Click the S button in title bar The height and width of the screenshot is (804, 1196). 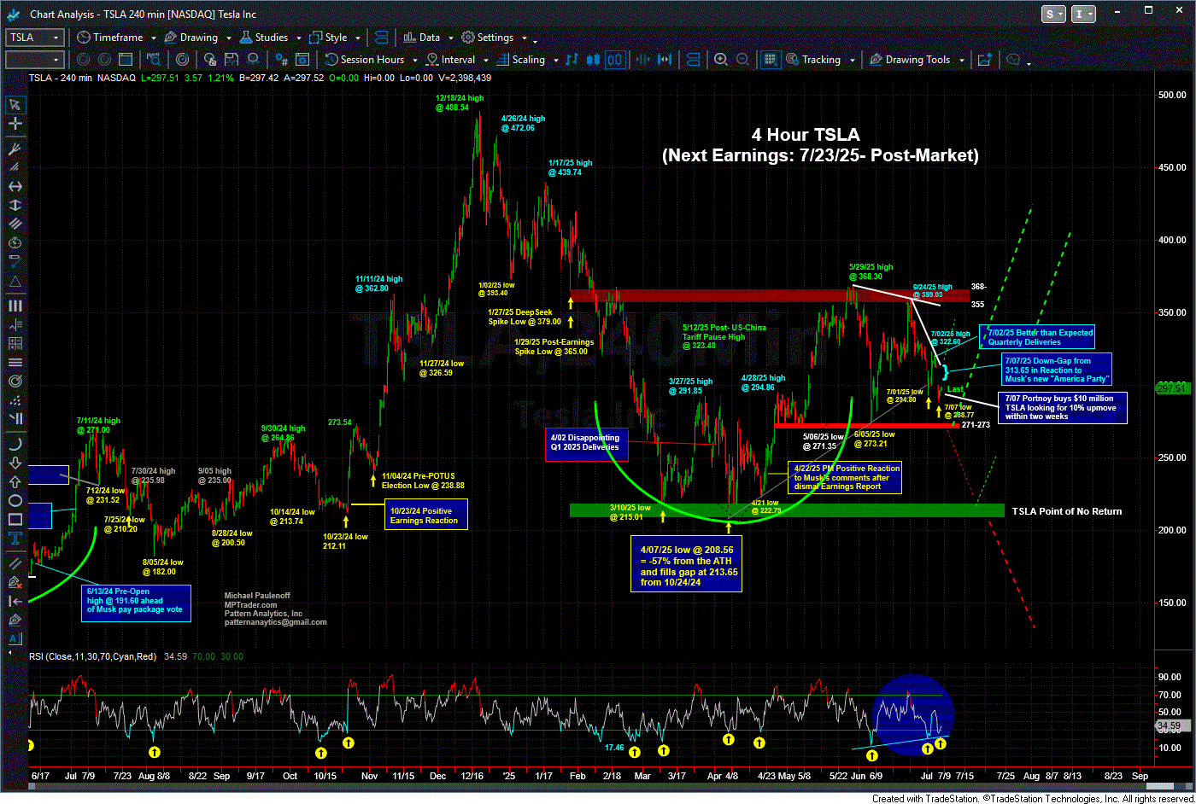point(1053,14)
